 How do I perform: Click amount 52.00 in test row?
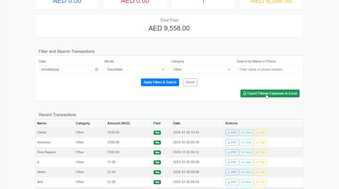[x=111, y=182]
